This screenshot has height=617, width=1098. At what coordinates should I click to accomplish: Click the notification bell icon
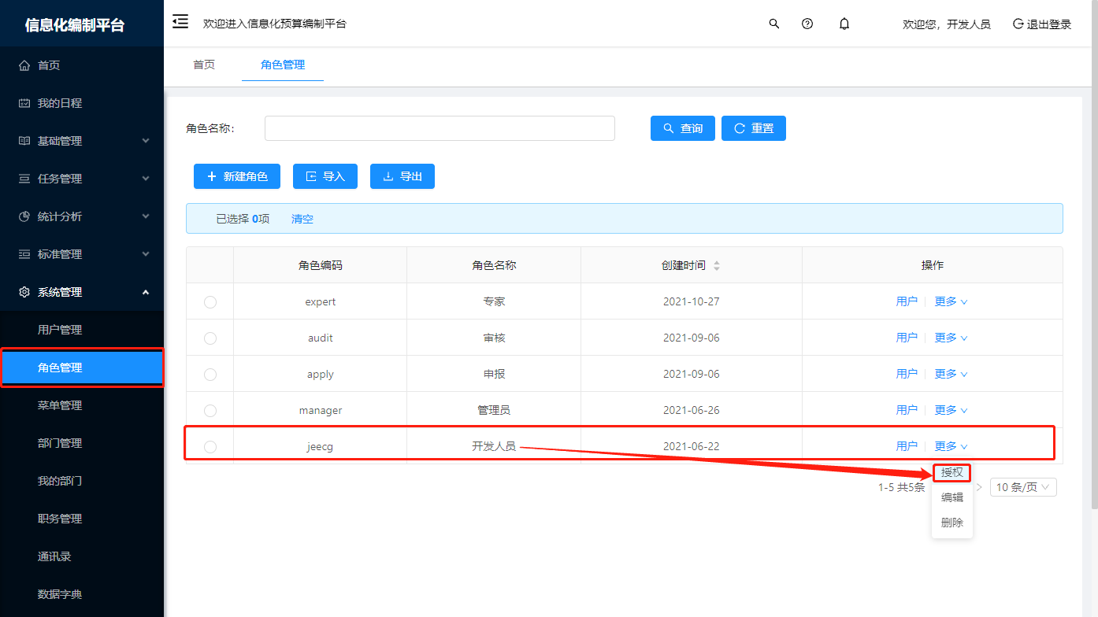(x=844, y=24)
